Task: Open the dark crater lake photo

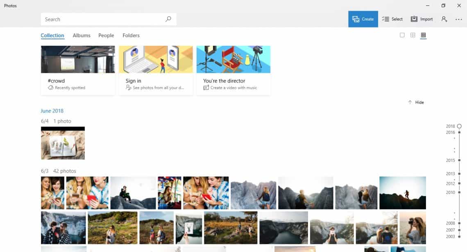Action: tap(283, 228)
